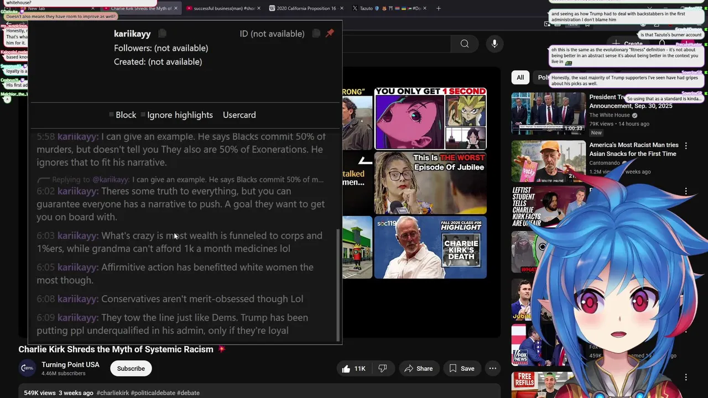The width and height of the screenshot is (708, 398).
Task: Subscribe to Turning Point USA
Action: 131,369
